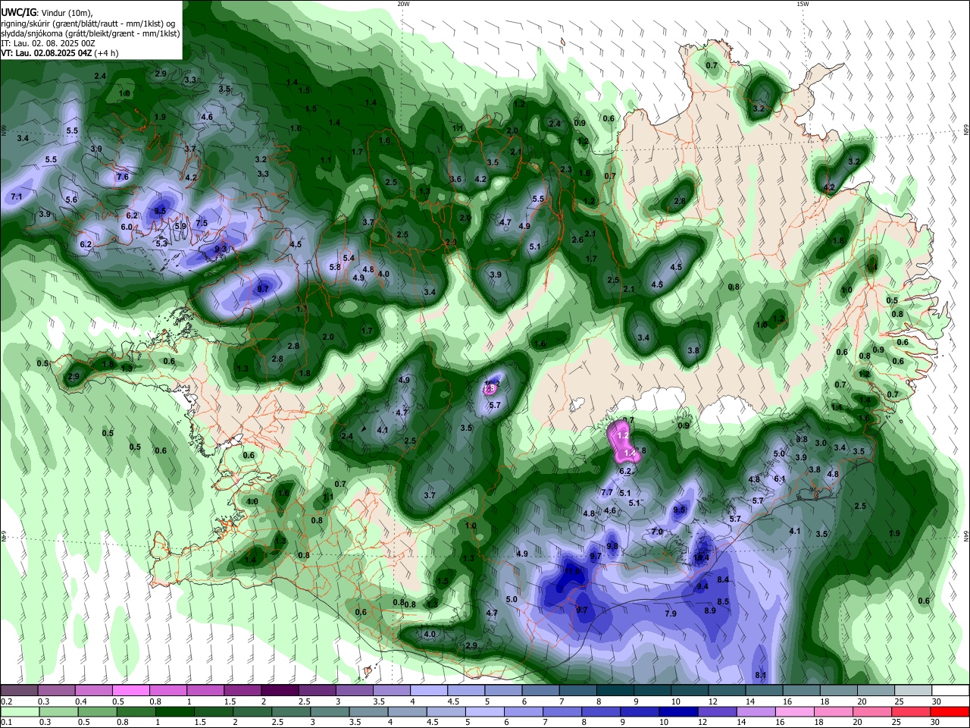This screenshot has width=970, height=728.
Task: Select the darkest green swatch in lower legend
Action: point(175,711)
